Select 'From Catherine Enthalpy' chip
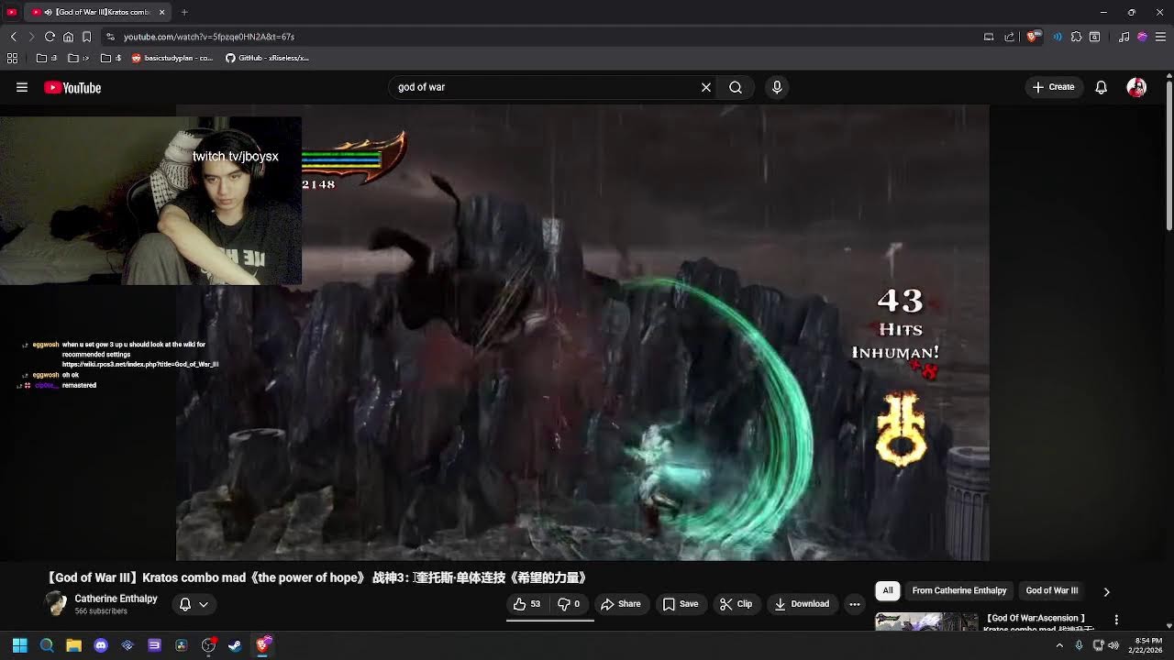Viewport: 1174px width, 660px height. pyautogui.click(x=959, y=590)
